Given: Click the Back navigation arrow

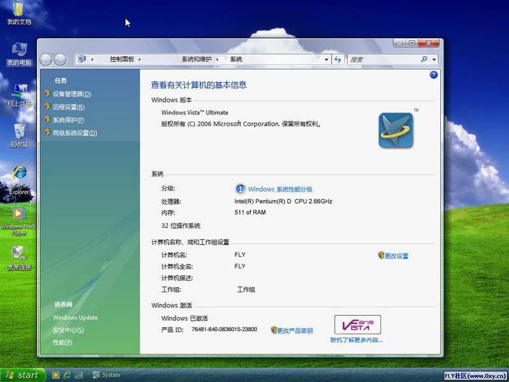Looking at the screenshot, I should coord(46,59).
